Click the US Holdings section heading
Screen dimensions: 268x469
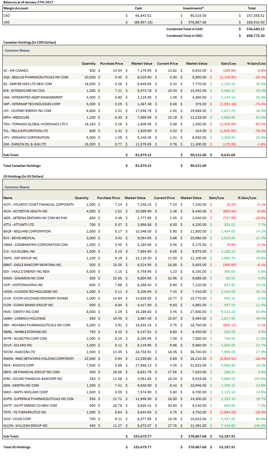[x=23, y=176]
